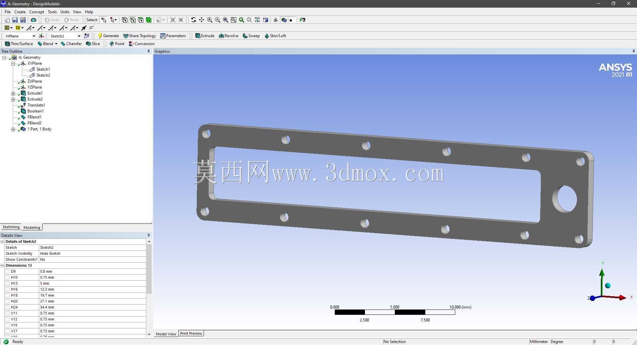Viewport: 637px width, 345px height.
Task: Check the H20 dimension checkbox
Action: [x=8, y=301]
